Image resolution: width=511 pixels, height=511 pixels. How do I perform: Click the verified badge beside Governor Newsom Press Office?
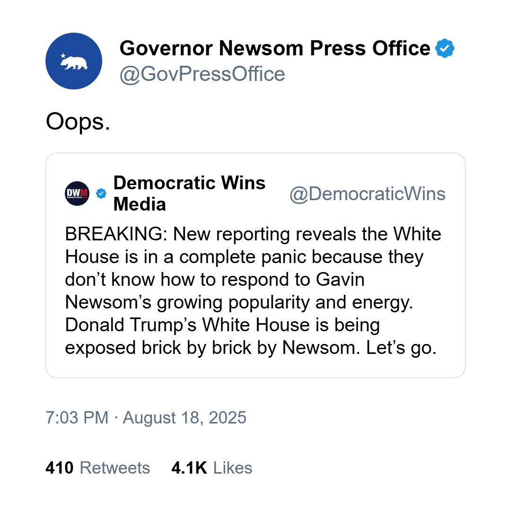point(445,48)
